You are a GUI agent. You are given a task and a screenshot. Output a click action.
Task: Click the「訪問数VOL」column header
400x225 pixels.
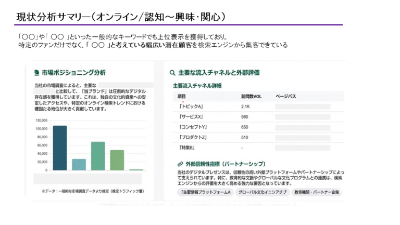[x=252, y=96]
